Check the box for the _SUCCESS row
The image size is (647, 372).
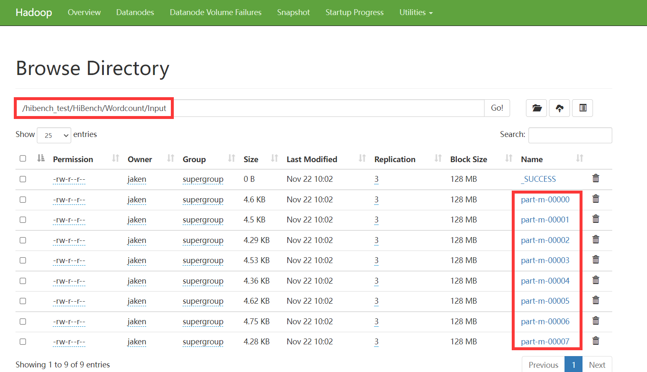[x=23, y=179]
